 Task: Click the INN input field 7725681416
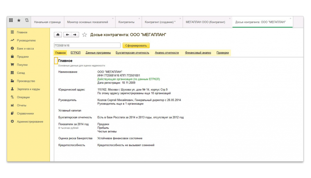87,45
